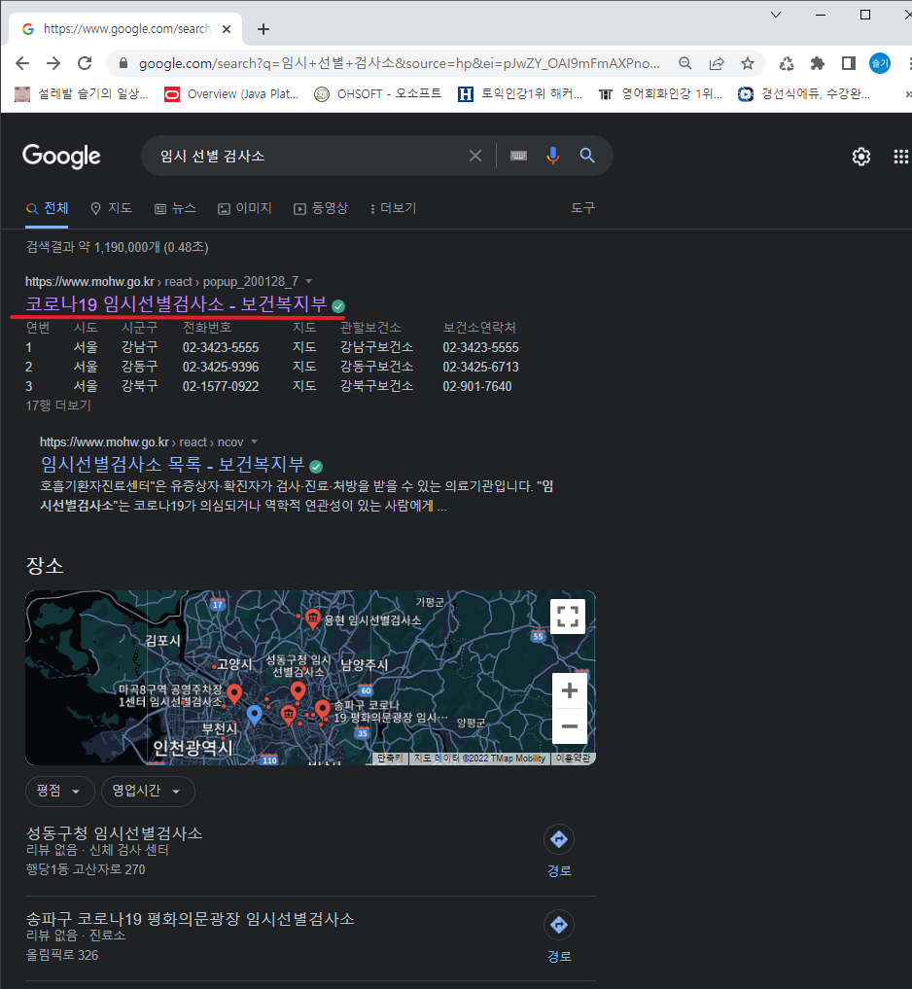Close the Google search tab
Screen dimensions: 912x989
tap(228, 29)
